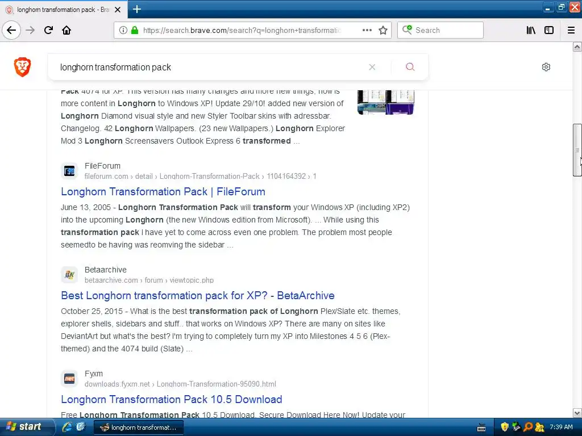Click the security shield tray icon

coord(505,427)
